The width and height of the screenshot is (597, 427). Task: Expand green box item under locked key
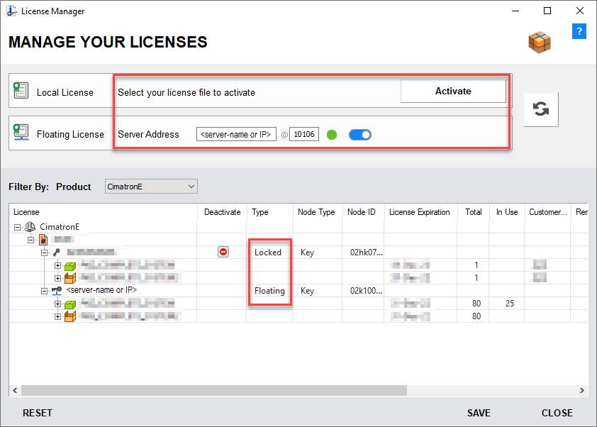pos(57,265)
